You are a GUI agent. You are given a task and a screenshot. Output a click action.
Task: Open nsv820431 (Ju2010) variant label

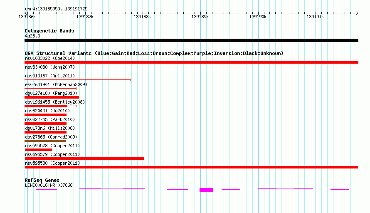[x=47, y=111]
